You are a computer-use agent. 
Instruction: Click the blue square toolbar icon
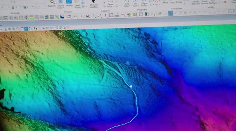(171, 13)
